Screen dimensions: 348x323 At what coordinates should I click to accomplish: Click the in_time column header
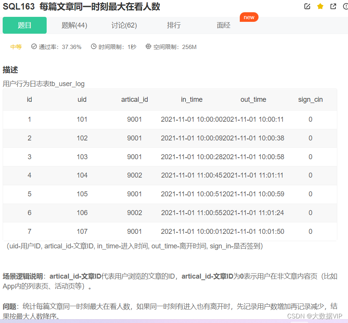[x=192, y=100]
